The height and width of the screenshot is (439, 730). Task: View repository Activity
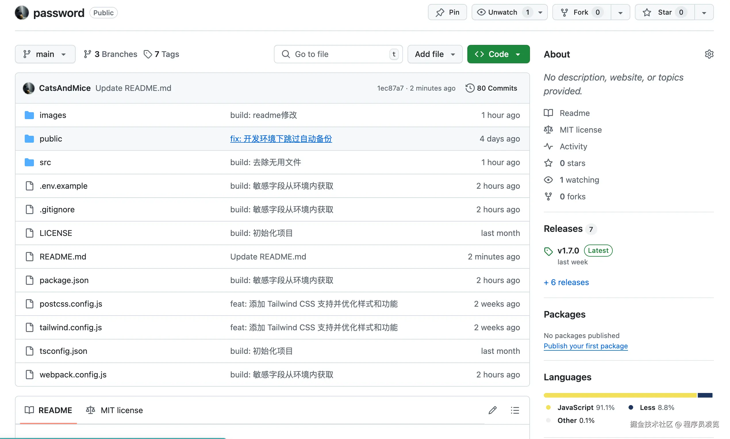click(573, 146)
